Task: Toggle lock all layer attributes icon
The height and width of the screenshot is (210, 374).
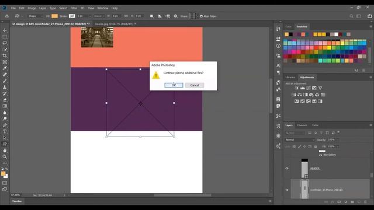Action: click(316, 146)
